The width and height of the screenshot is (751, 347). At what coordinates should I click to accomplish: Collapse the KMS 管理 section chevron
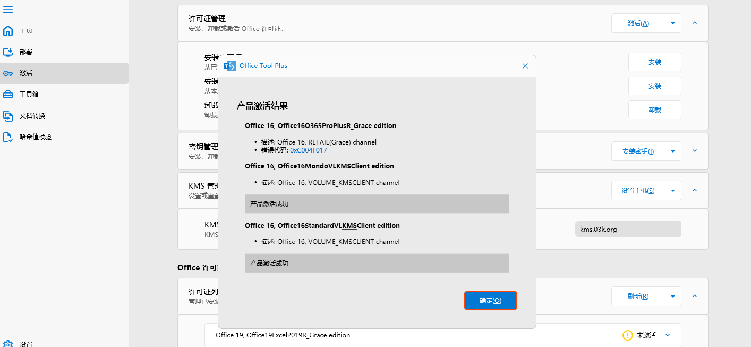pos(695,190)
